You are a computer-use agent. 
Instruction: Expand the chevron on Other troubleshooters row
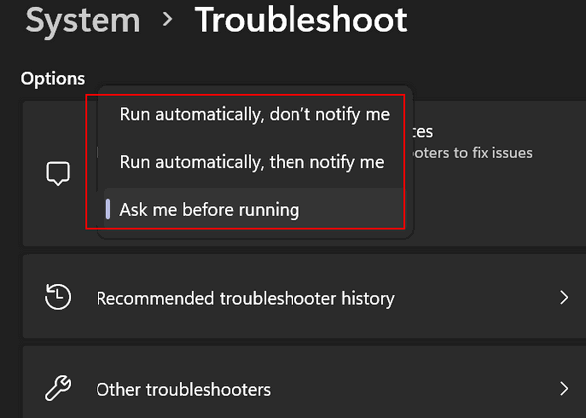tap(564, 389)
